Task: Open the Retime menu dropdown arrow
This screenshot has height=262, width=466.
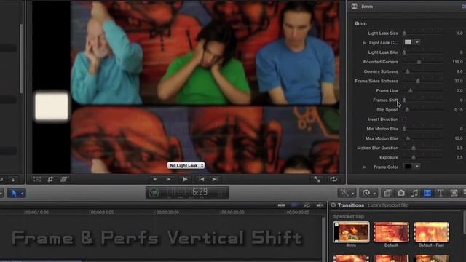Action: 374,194
